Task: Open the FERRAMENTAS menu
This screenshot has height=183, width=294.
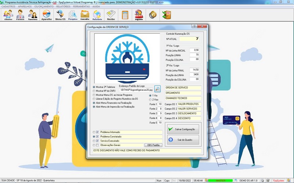Action: (x=81, y=7)
